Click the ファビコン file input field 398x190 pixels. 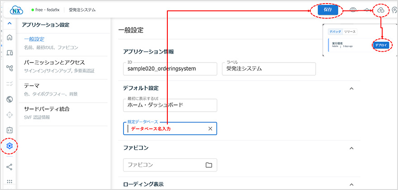(x=170, y=165)
